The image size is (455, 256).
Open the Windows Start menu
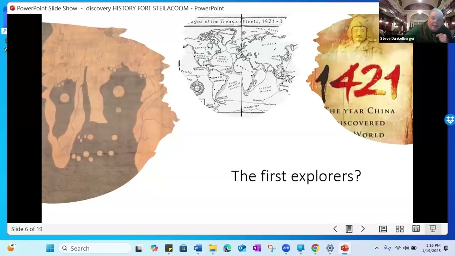[50, 248]
